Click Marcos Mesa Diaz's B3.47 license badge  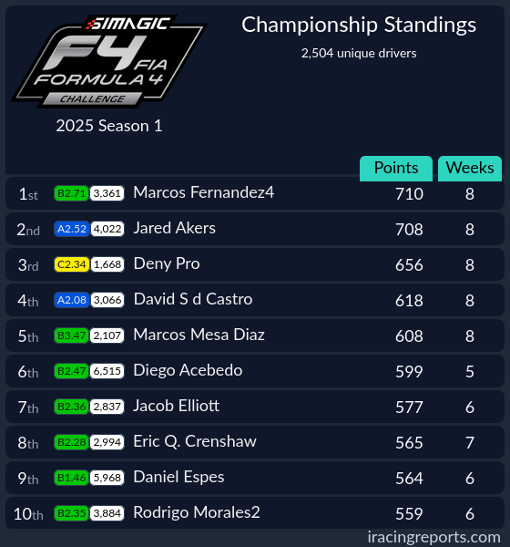click(71, 335)
